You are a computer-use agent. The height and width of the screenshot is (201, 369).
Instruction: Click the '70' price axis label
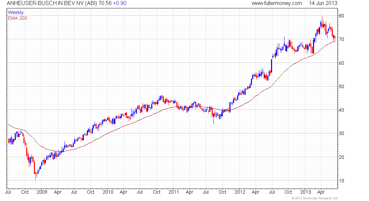pyautogui.click(x=341, y=39)
